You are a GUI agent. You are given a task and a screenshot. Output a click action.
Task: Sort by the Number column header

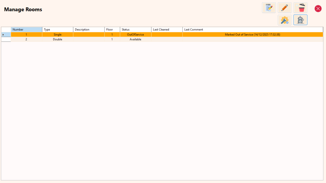point(26,30)
